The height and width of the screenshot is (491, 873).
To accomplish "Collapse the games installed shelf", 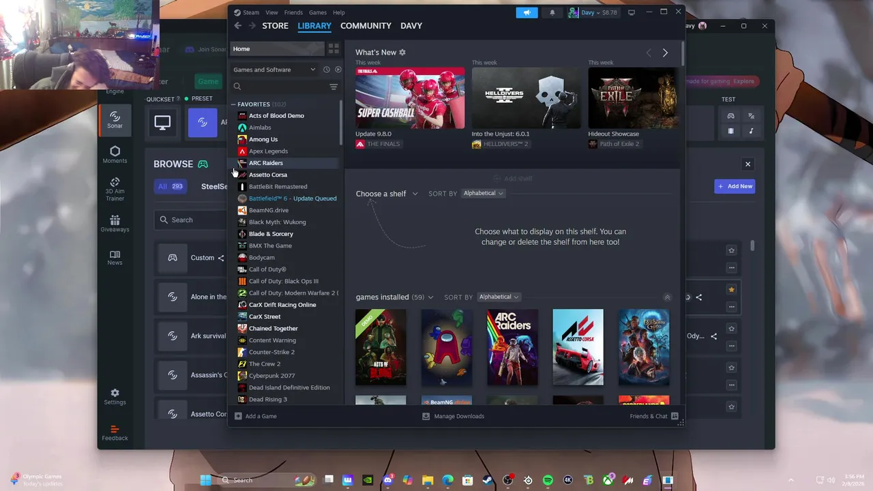I will point(667,297).
